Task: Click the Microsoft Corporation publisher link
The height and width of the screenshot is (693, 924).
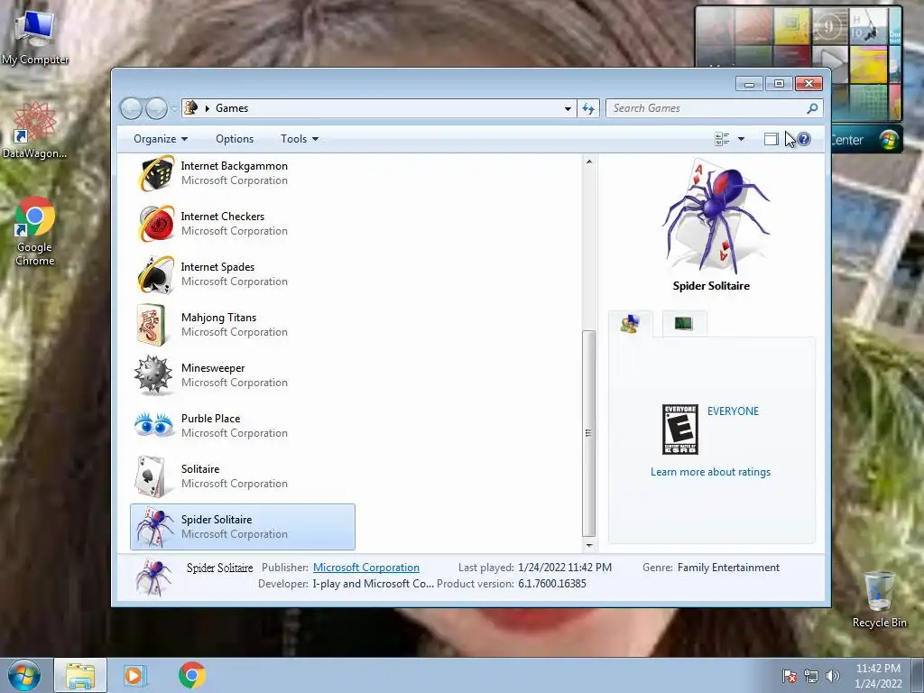Action: coord(366,568)
